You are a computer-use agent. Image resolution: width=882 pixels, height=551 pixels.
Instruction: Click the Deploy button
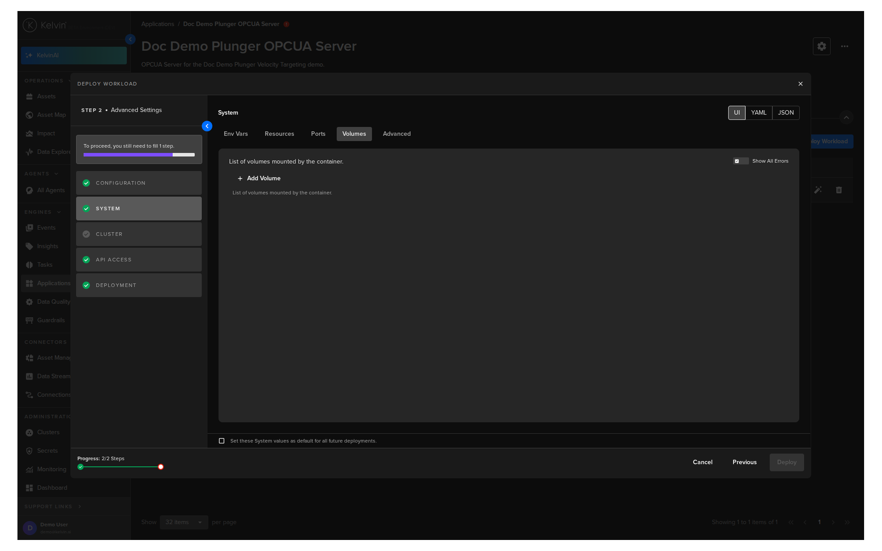coord(786,462)
